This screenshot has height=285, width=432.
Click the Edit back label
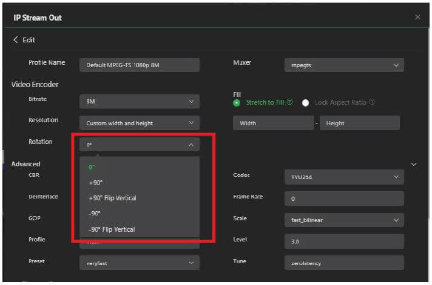pos(29,40)
